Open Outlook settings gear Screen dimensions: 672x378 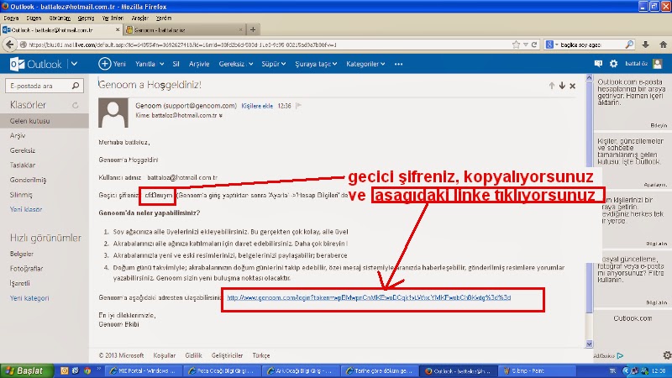pyautogui.click(x=614, y=64)
